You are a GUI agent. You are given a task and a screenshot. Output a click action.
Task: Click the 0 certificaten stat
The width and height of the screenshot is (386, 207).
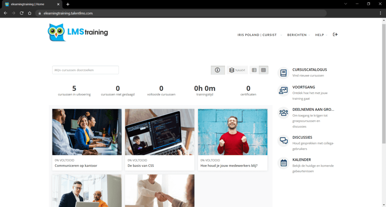click(x=248, y=90)
